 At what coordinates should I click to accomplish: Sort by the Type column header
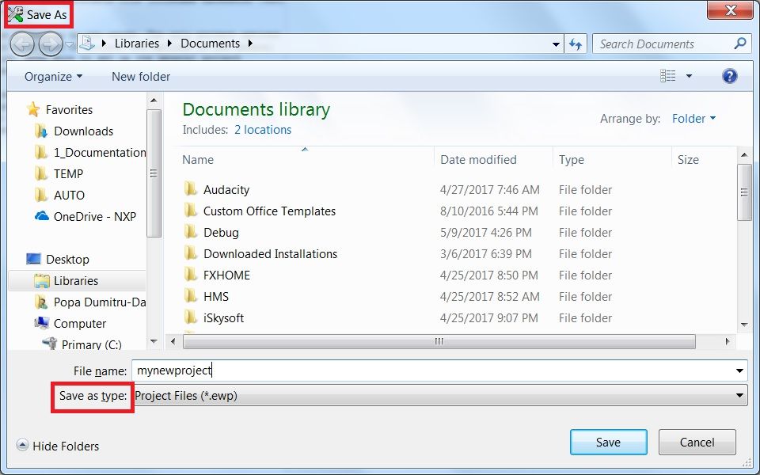point(571,160)
